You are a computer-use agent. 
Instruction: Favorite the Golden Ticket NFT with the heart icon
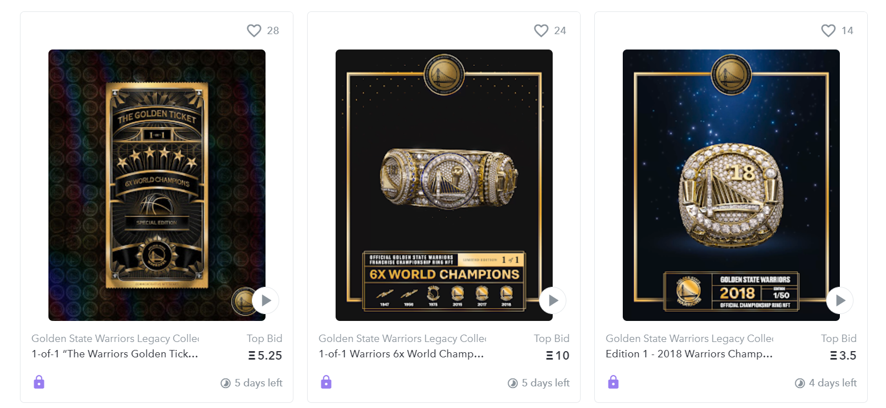pyautogui.click(x=254, y=31)
